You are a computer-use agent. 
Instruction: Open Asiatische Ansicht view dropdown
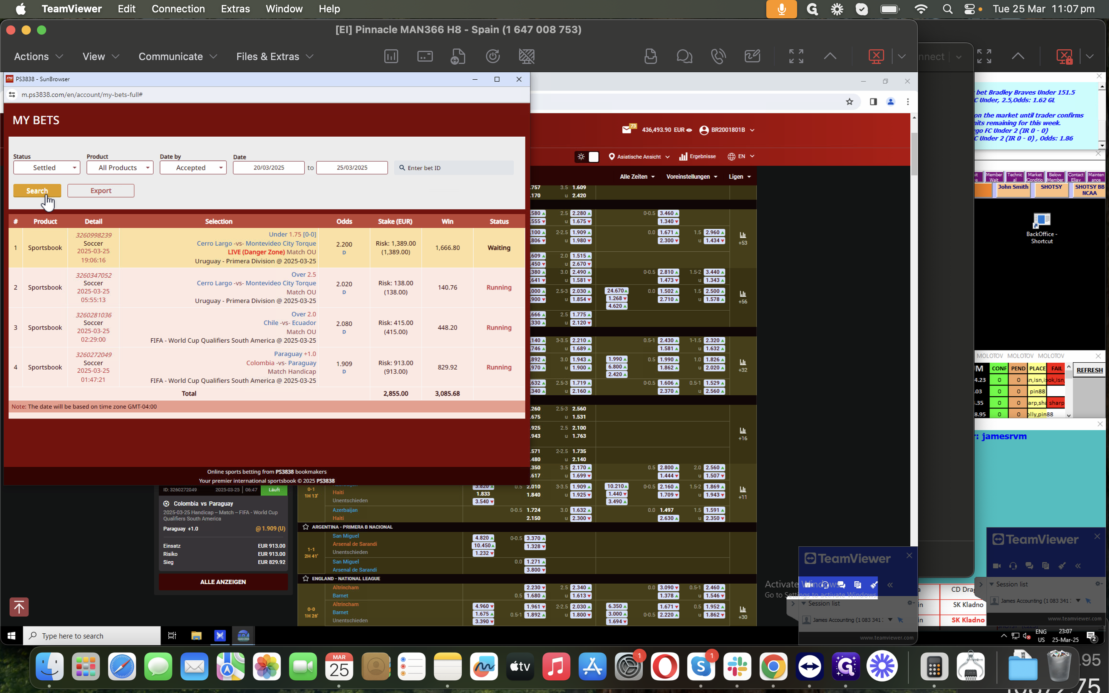tap(639, 157)
